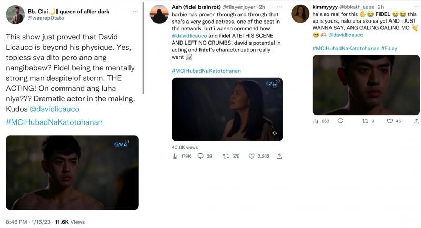Open #MCIHubadNaKatotohanan hashtag in Bb. Clai's tweet

[x=54, y=122]
